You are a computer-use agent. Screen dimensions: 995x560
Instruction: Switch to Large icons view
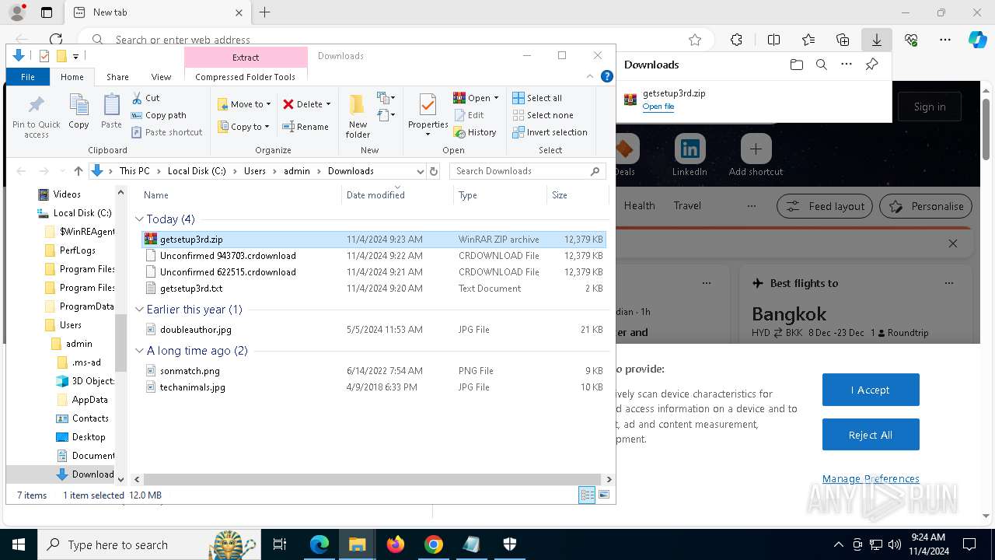click(604, 495)
